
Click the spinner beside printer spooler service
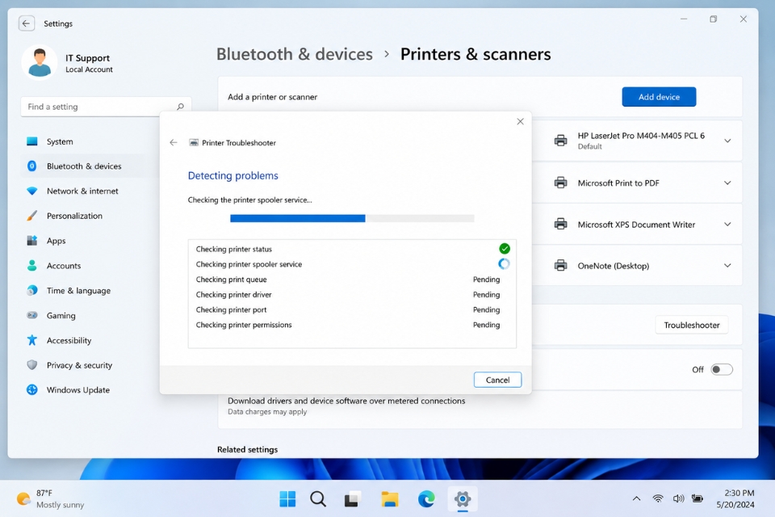pyautogui.click(x=504, y=263)
